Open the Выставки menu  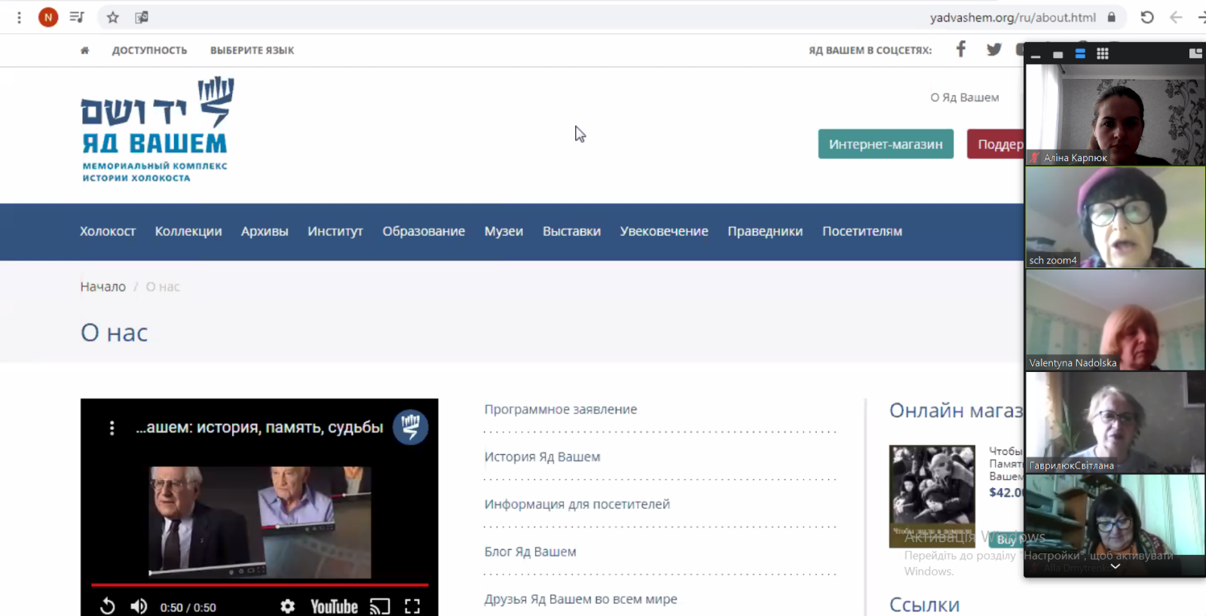tap(571, 231)
